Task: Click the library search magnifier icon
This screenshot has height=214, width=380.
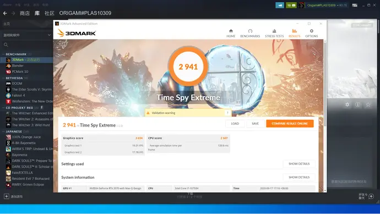Action: pyautogui.click(x=6, y=45)
